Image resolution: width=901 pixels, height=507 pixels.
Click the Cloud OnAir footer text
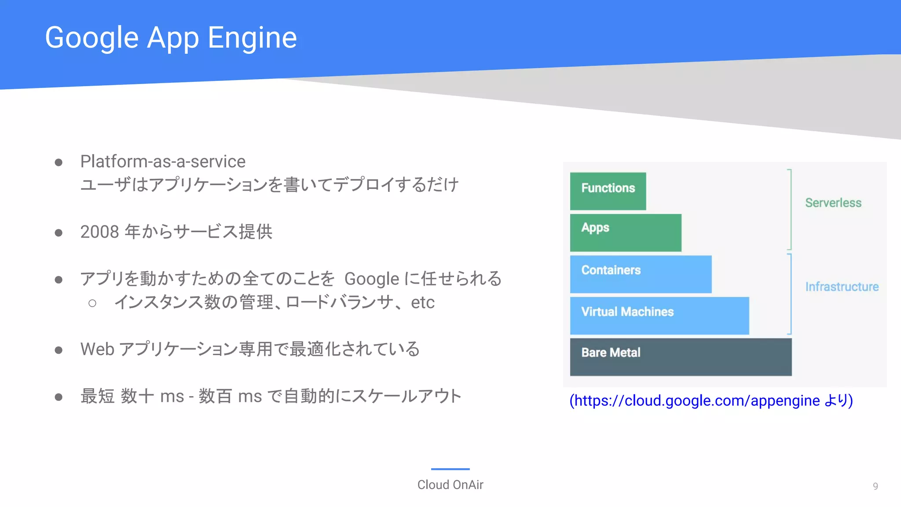point(450,485)
